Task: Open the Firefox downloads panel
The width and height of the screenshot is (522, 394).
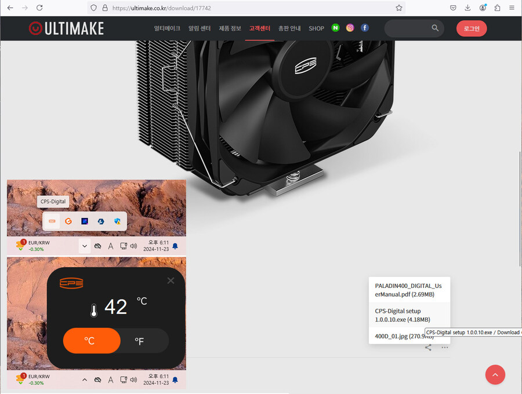Action: pos(467,8)
